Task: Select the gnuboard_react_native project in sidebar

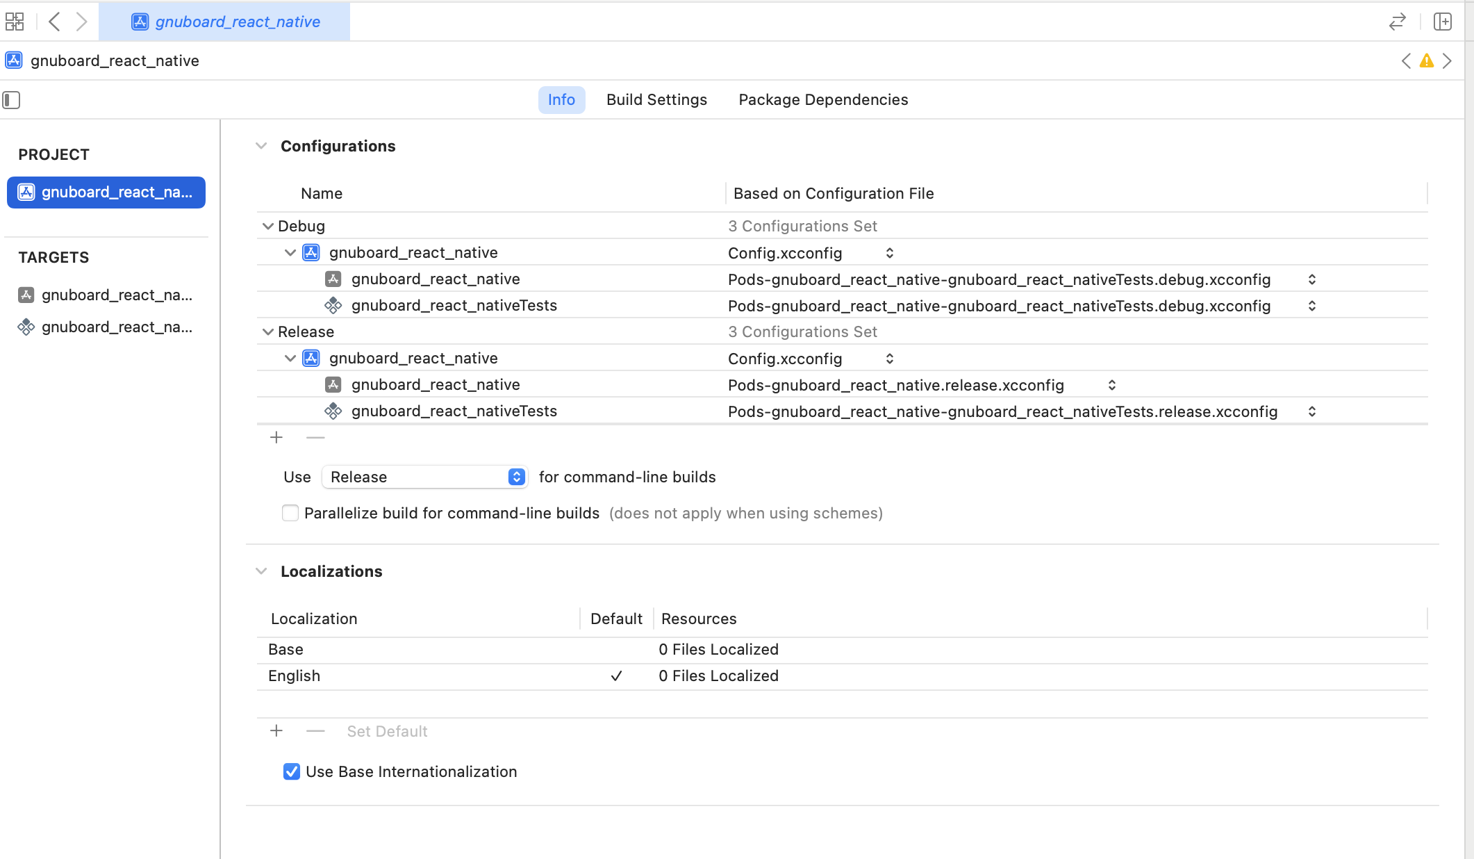Action: pos(106,193)
